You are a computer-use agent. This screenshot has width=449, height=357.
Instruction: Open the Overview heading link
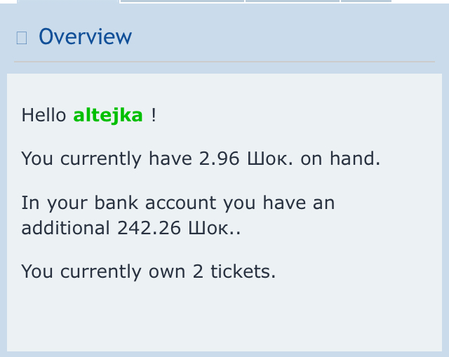pos(85,36)
